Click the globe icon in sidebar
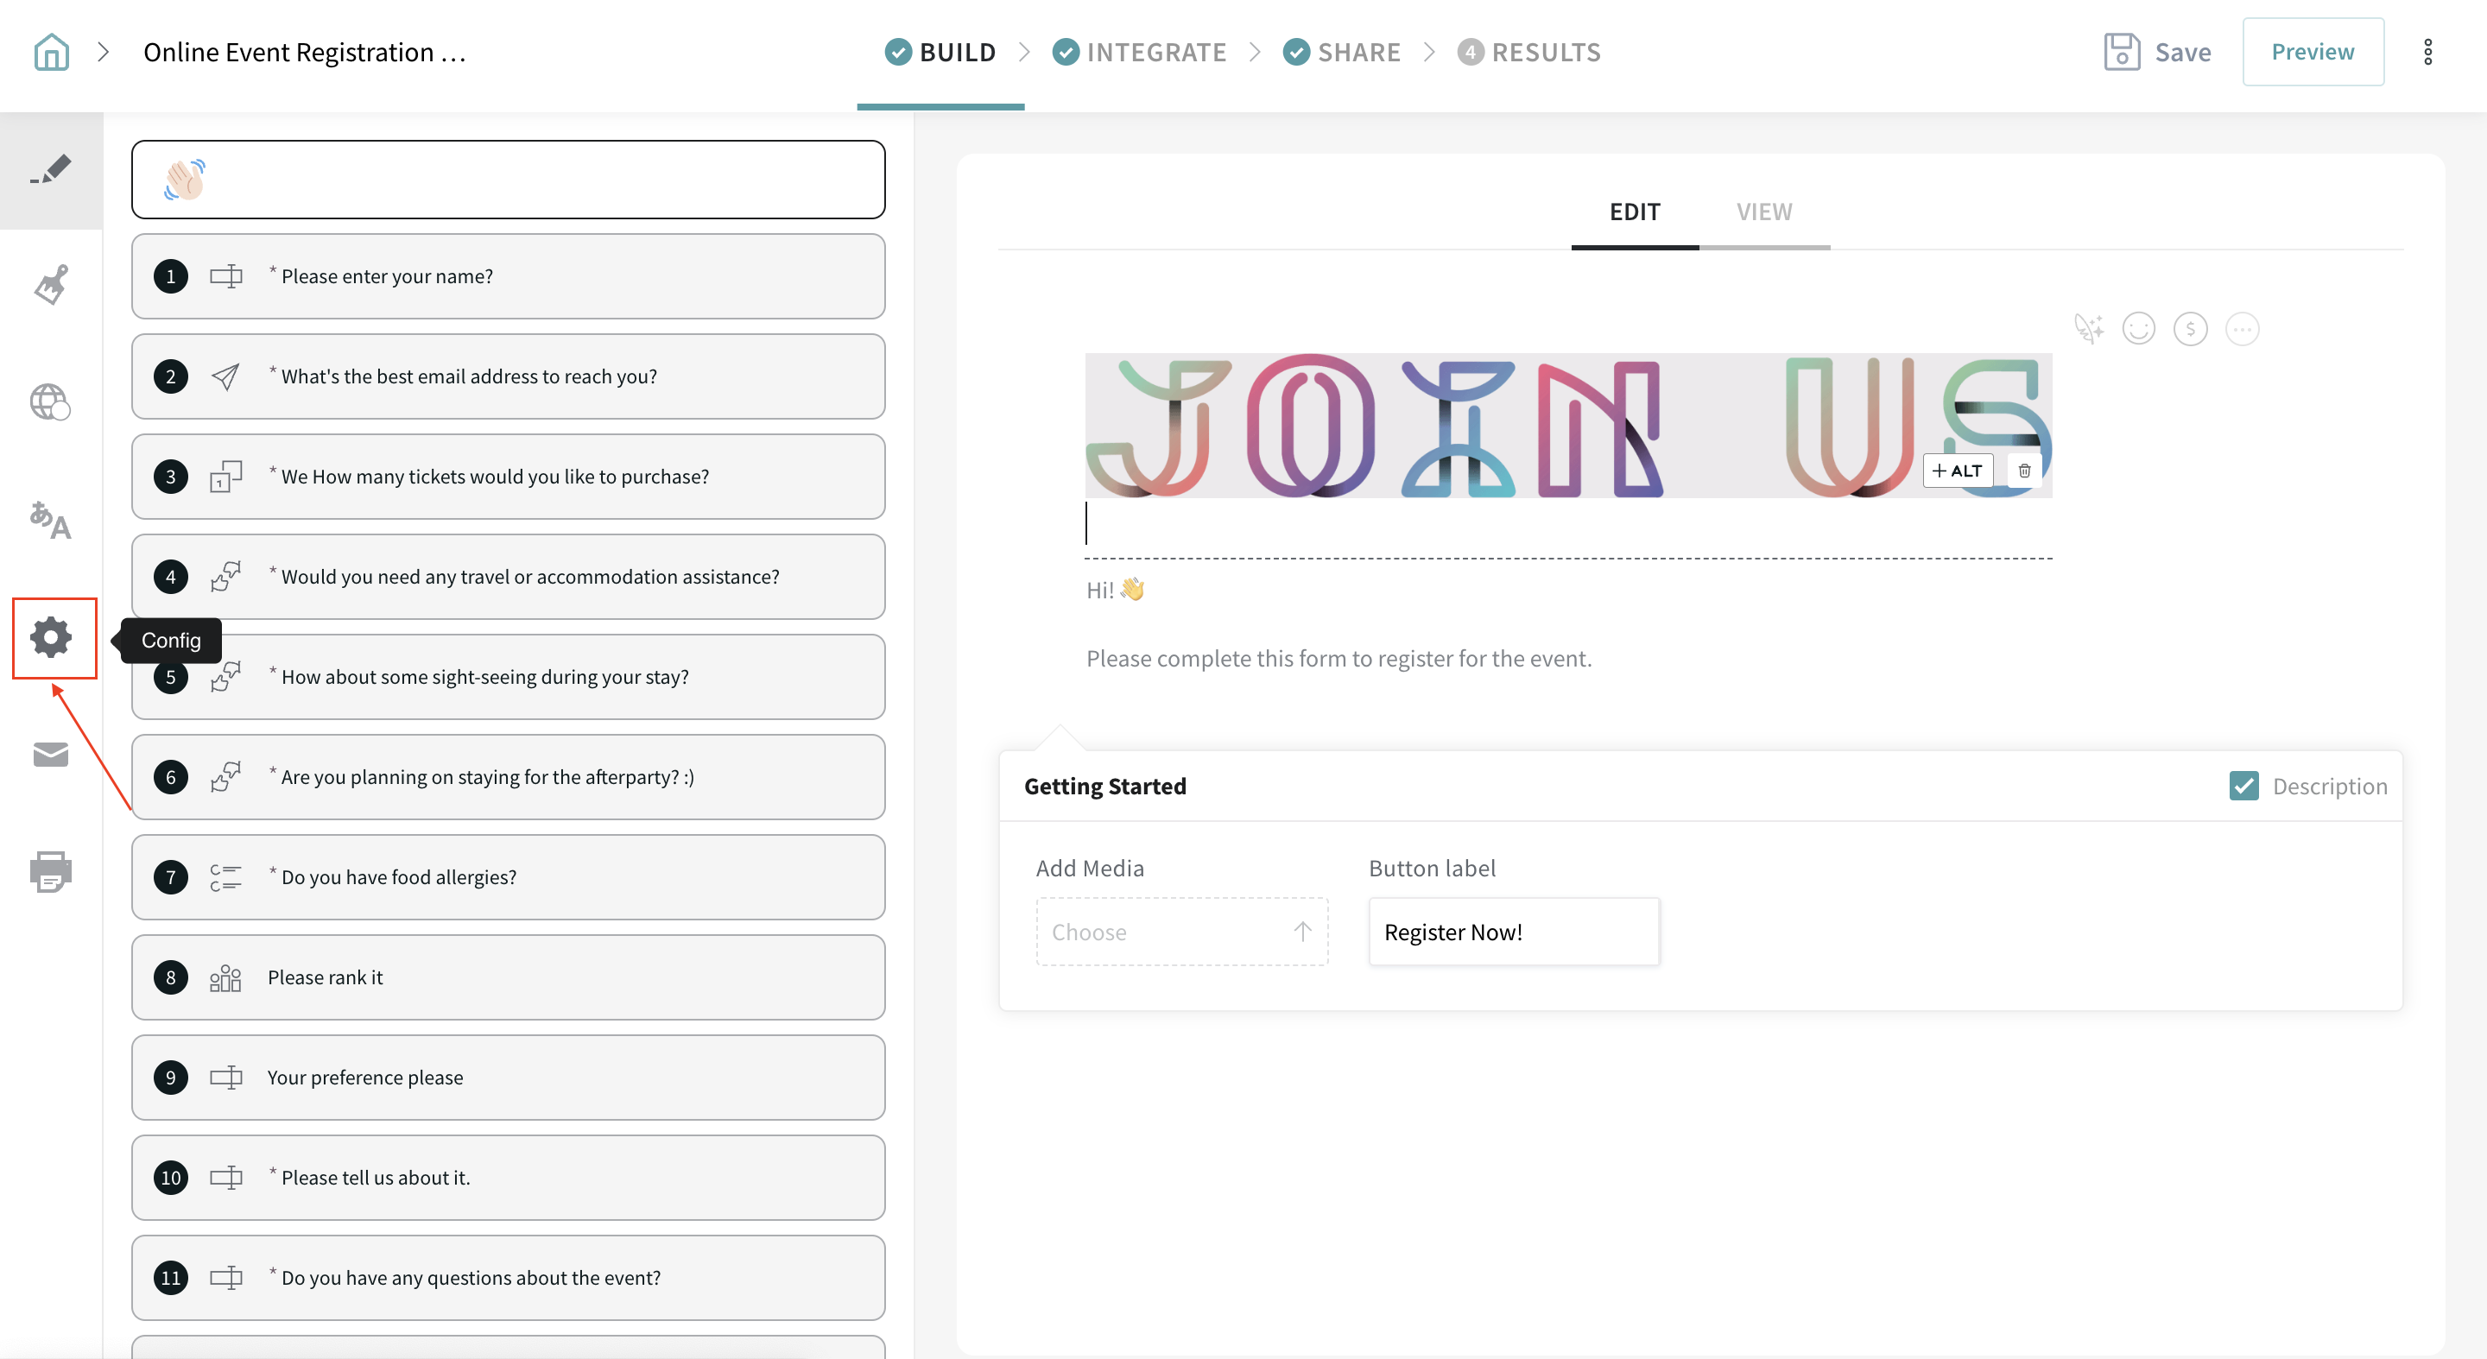Viewport: 2487px width, 1359px height. coord(51,401)
